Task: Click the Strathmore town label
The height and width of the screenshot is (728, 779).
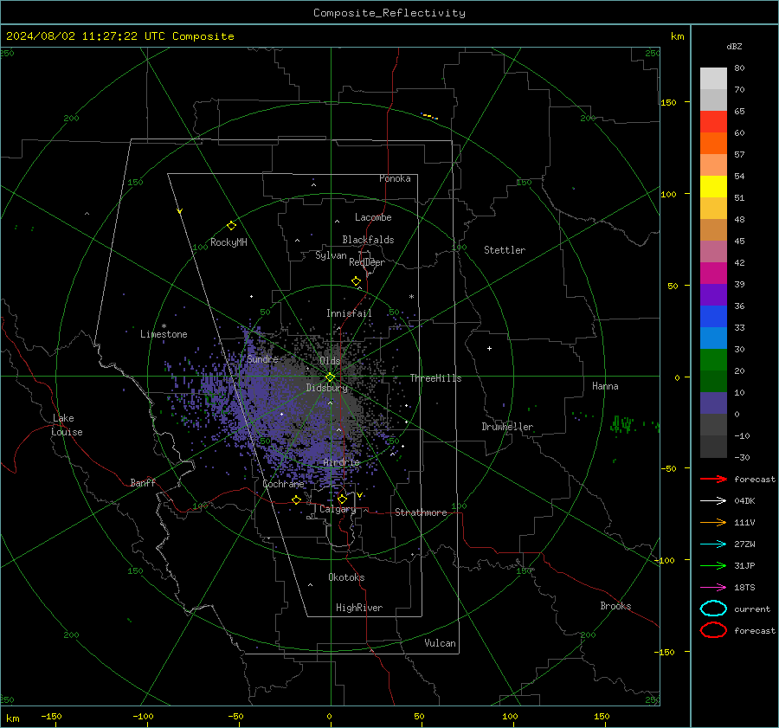Action: (421, 512)
